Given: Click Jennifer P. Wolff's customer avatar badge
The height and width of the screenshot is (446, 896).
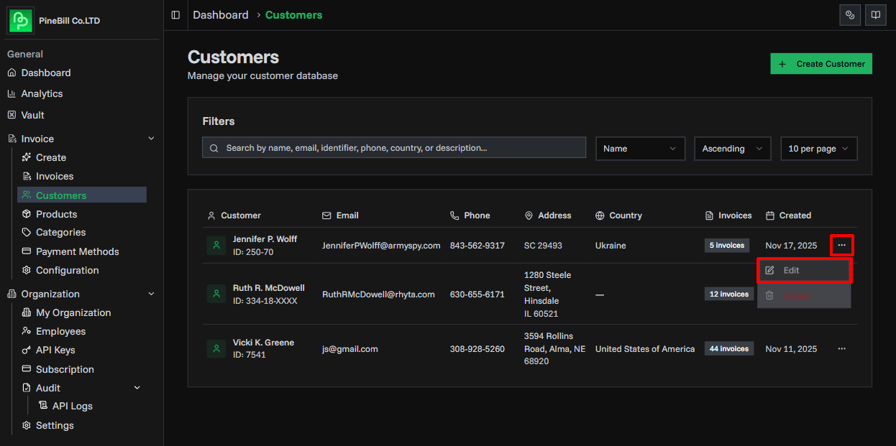Looking at the screenshot, I should coord(216,245).
